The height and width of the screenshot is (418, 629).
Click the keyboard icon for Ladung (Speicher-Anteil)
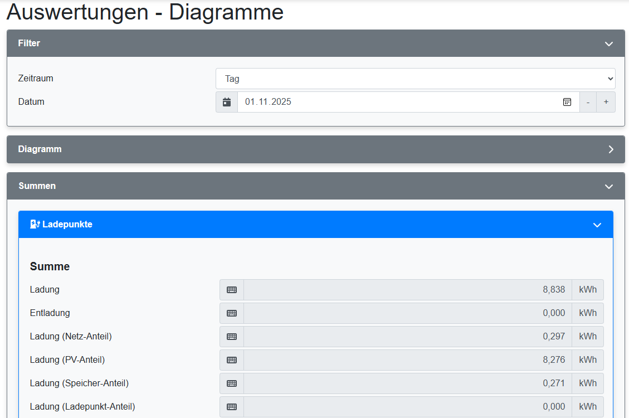pyautogui.click(x=231, y=383)
